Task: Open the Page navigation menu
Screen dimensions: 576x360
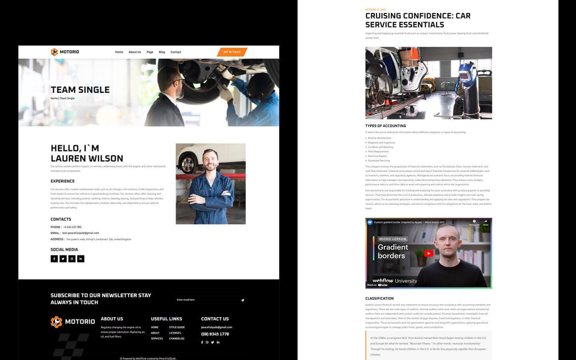Action: [150, 52]
